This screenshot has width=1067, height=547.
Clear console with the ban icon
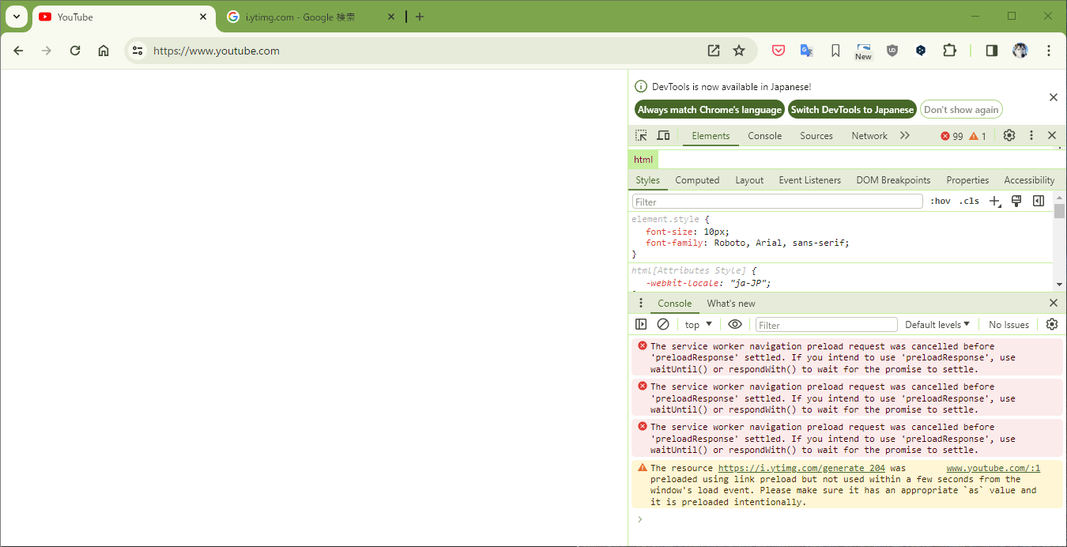click(x=663, y=324)
